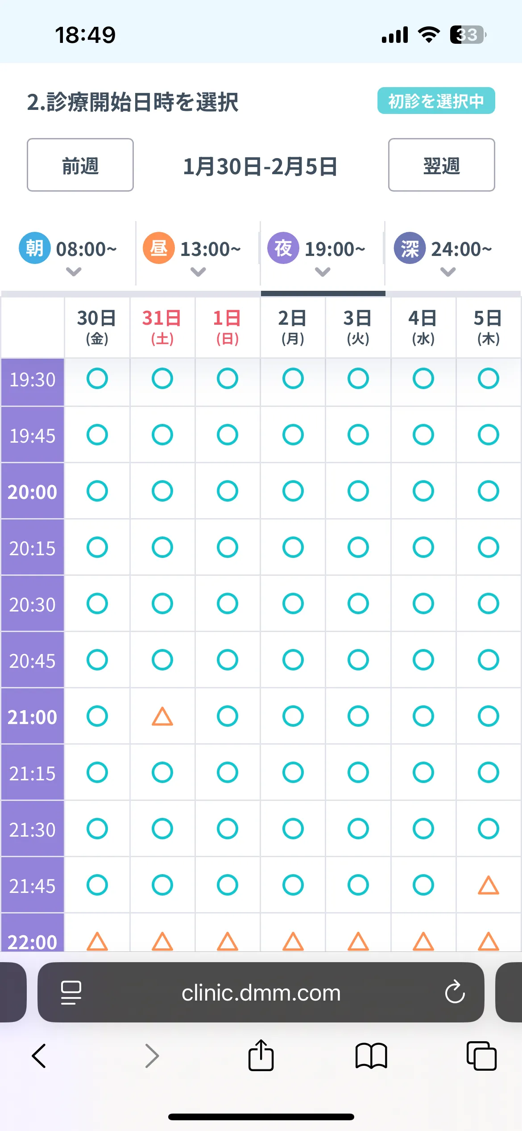Select the orange triangle at 21:45 on the 5th
Image resolution: width=522 pixels, height=1131 pixels.
point(488,885)
